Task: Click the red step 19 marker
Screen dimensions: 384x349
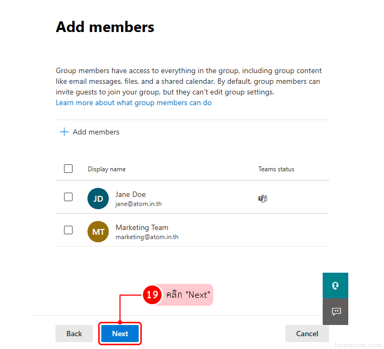Action: 152,295
